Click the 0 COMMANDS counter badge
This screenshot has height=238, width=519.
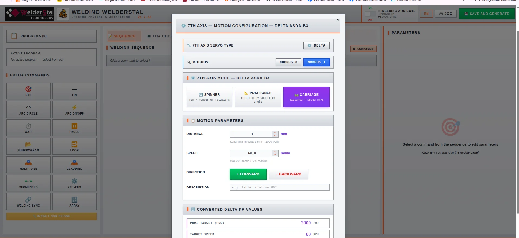[x=363, y=49]
